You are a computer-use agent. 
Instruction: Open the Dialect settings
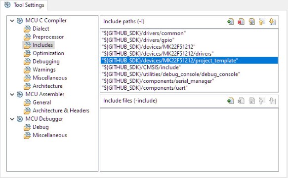[x=41, y=29]
